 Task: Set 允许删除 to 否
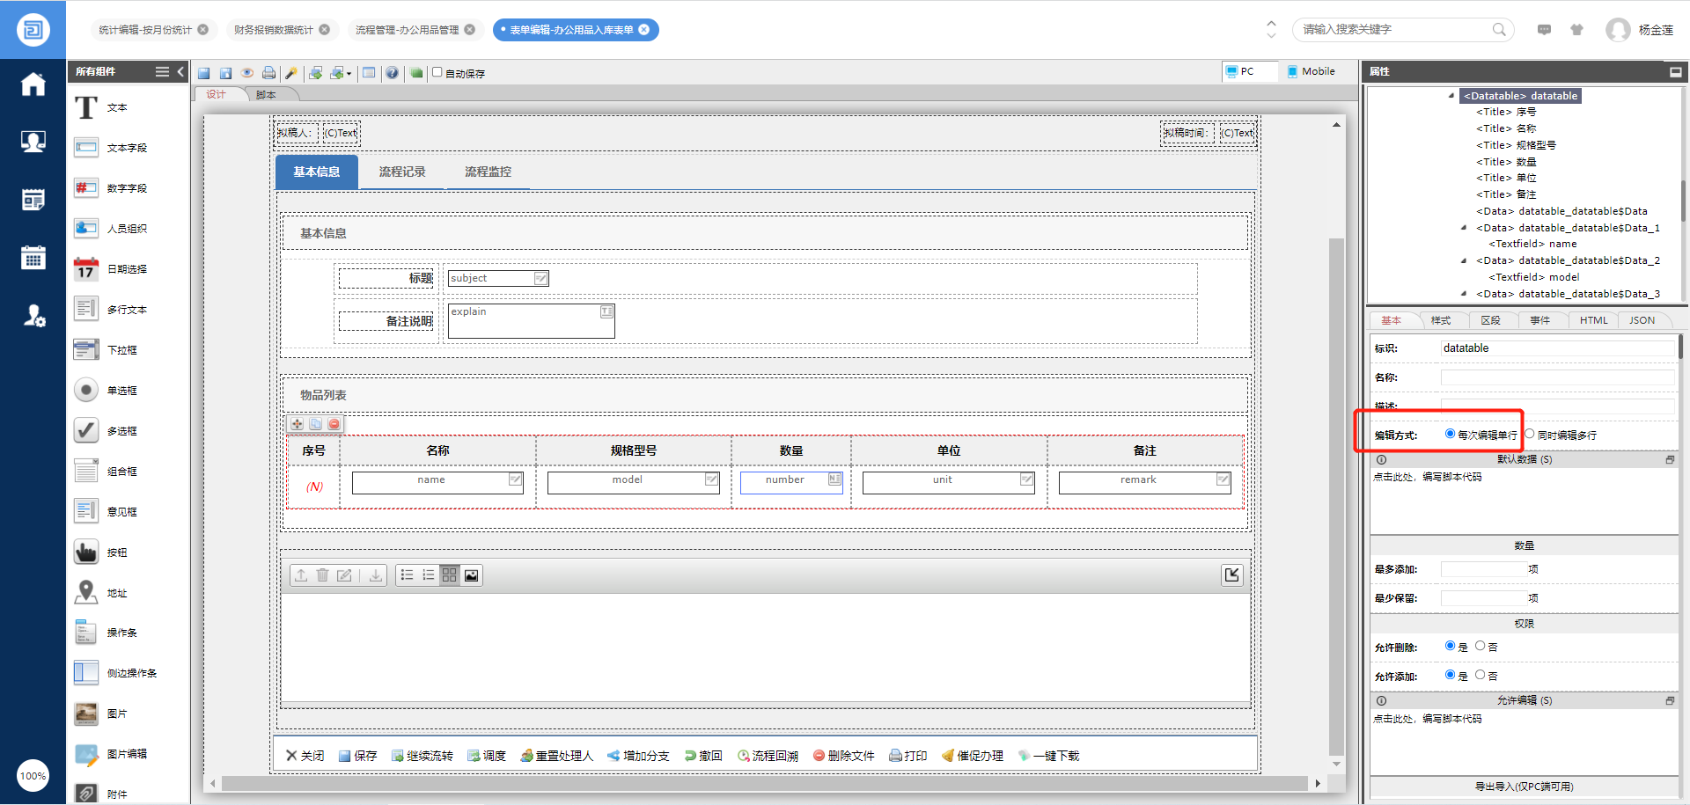[1481, 646]
